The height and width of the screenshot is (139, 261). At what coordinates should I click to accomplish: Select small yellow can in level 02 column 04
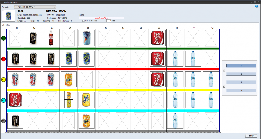69,104
